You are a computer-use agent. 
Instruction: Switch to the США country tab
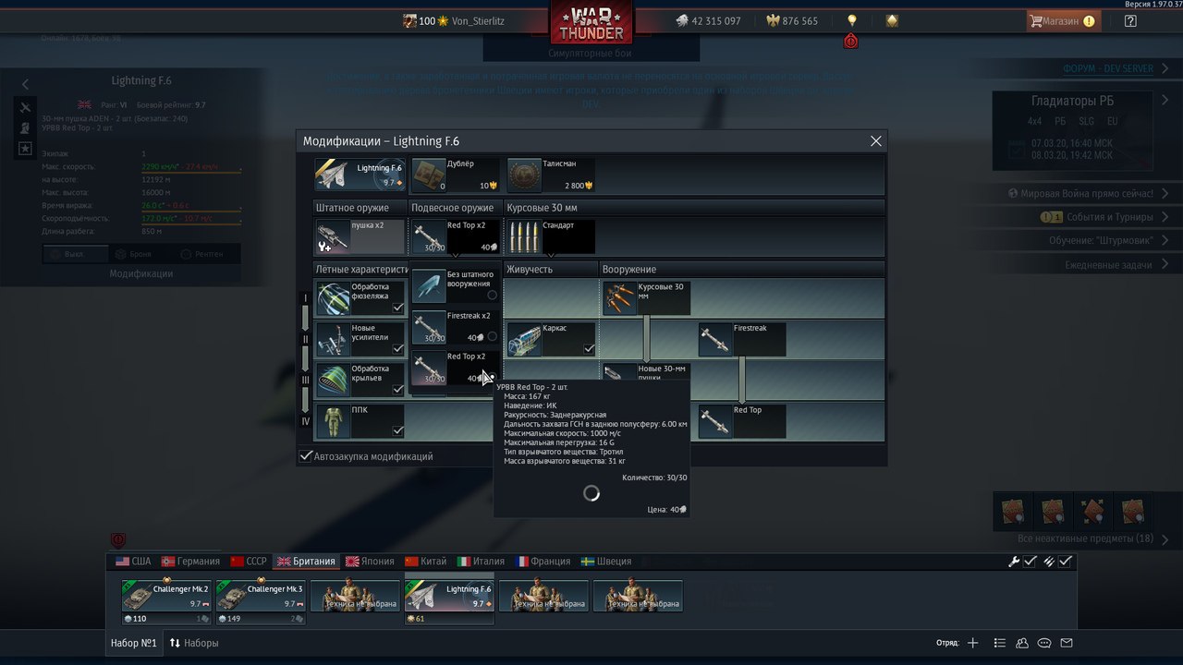coord(133,562)
